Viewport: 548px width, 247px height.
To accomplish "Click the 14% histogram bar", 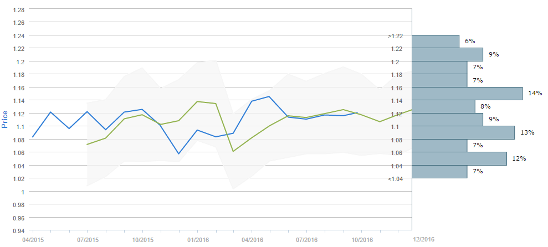I will click(x=467, y=94).
